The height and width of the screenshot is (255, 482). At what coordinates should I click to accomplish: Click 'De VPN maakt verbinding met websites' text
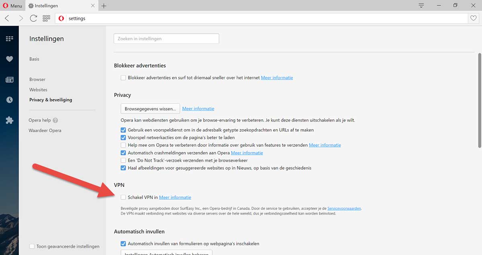[228, 214]
